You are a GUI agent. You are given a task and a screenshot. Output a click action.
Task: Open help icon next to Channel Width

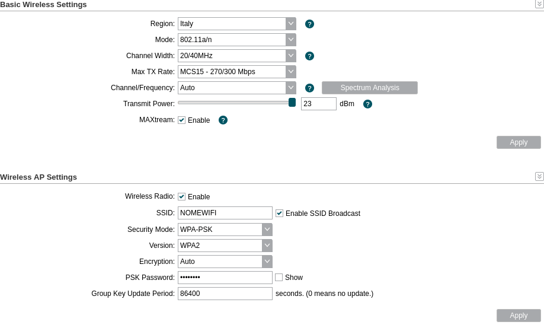309,56
